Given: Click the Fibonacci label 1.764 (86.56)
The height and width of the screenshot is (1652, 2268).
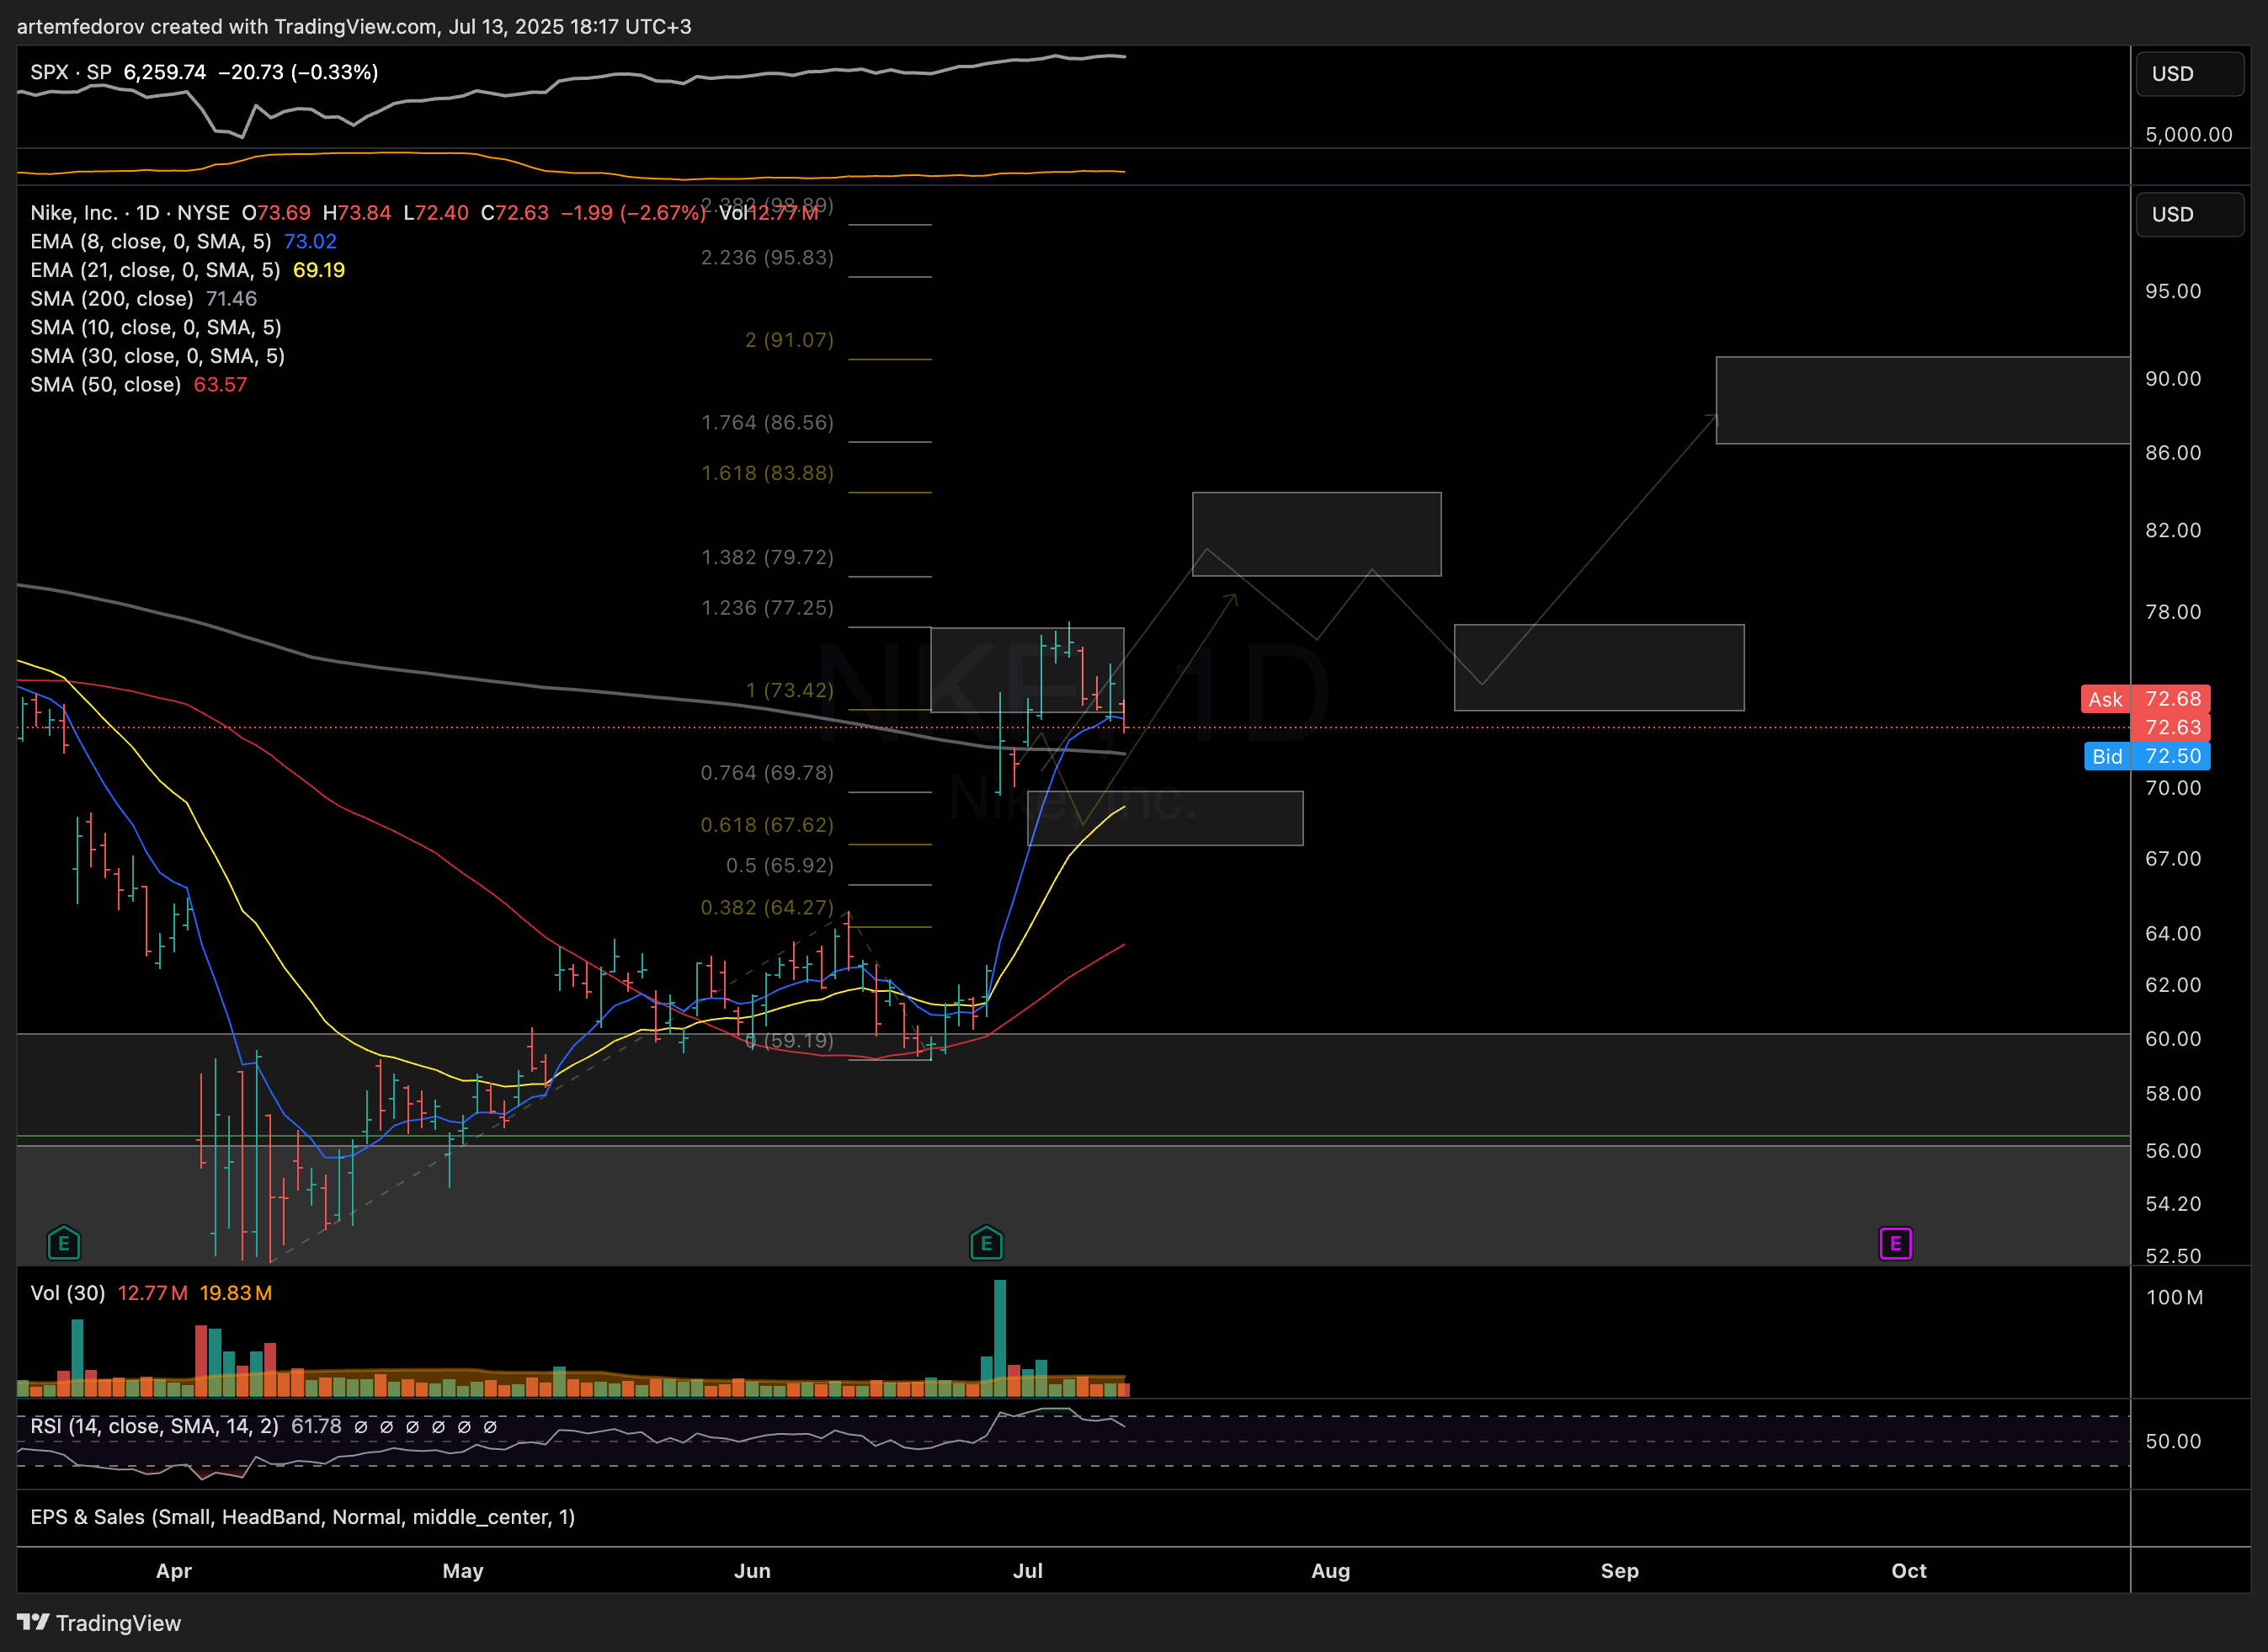Looking at the screenshot, I should coord(767,422).
